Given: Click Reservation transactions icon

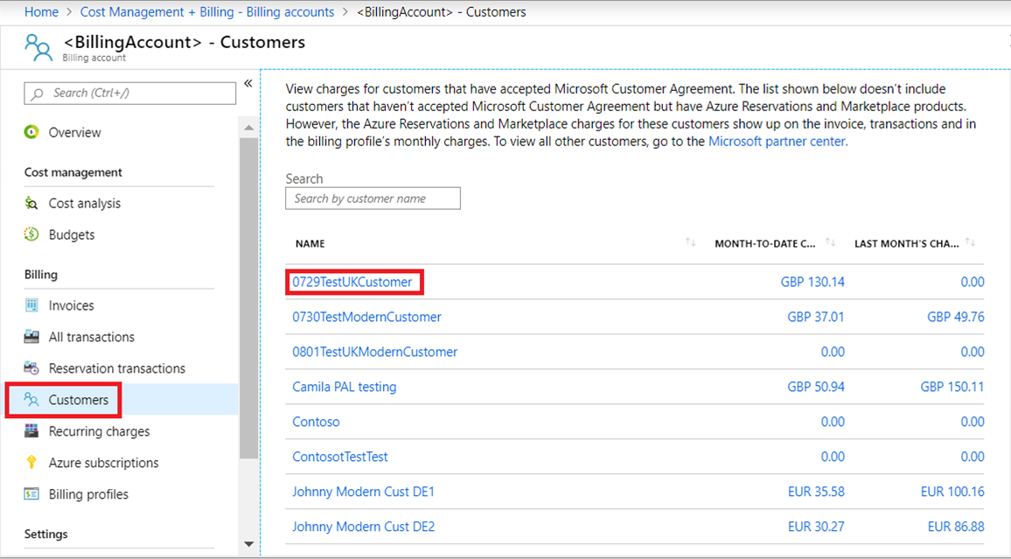Looking at the screenshot, I should point(32,368).
